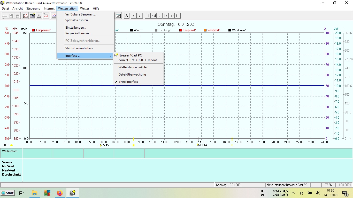
Task: Go to next day with '>' arrow
Action: tap(140, 16)
